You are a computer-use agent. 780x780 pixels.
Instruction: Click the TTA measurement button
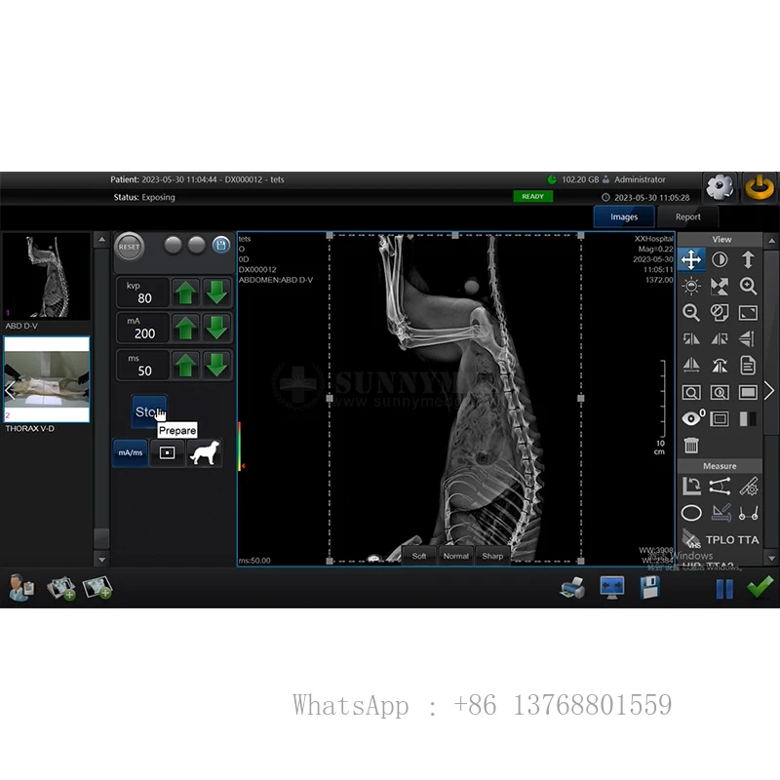(748, 540)
